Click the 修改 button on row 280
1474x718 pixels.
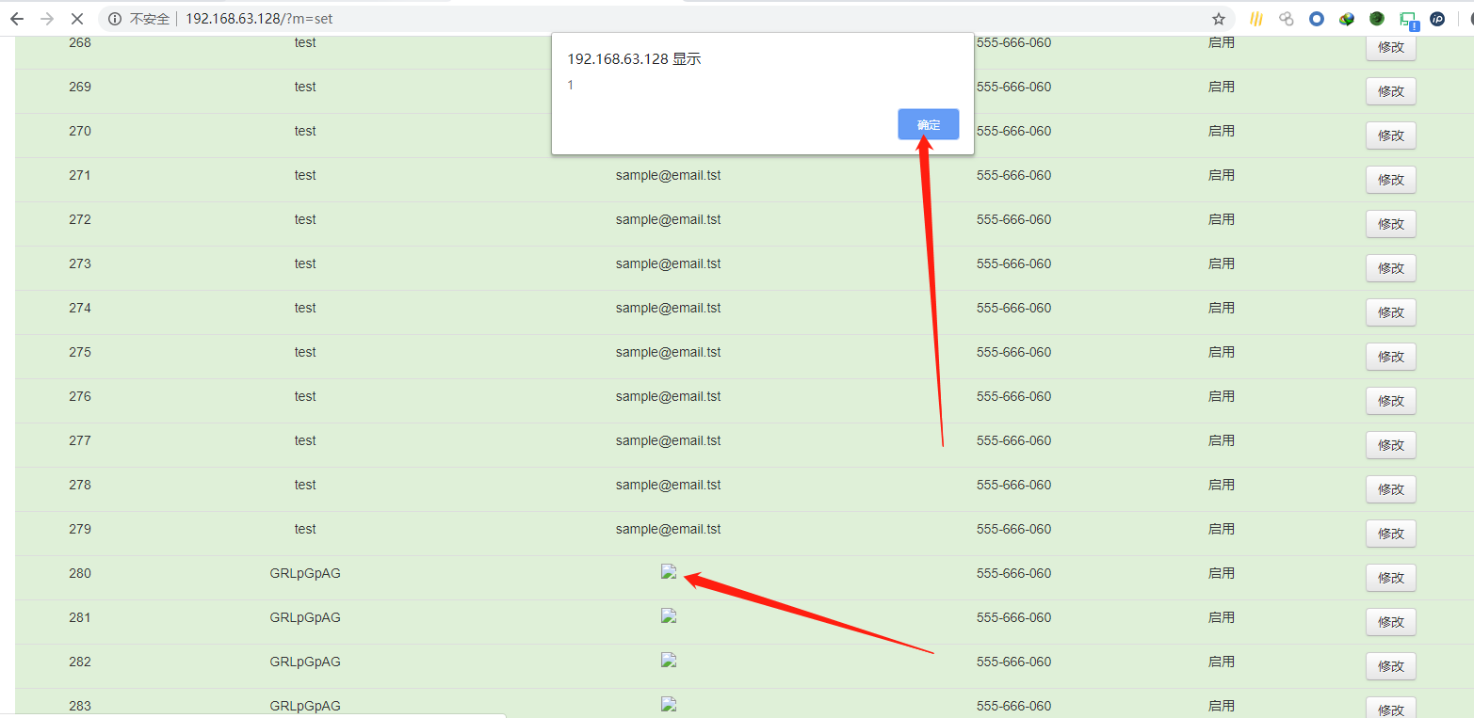(x=1390, y=577)
